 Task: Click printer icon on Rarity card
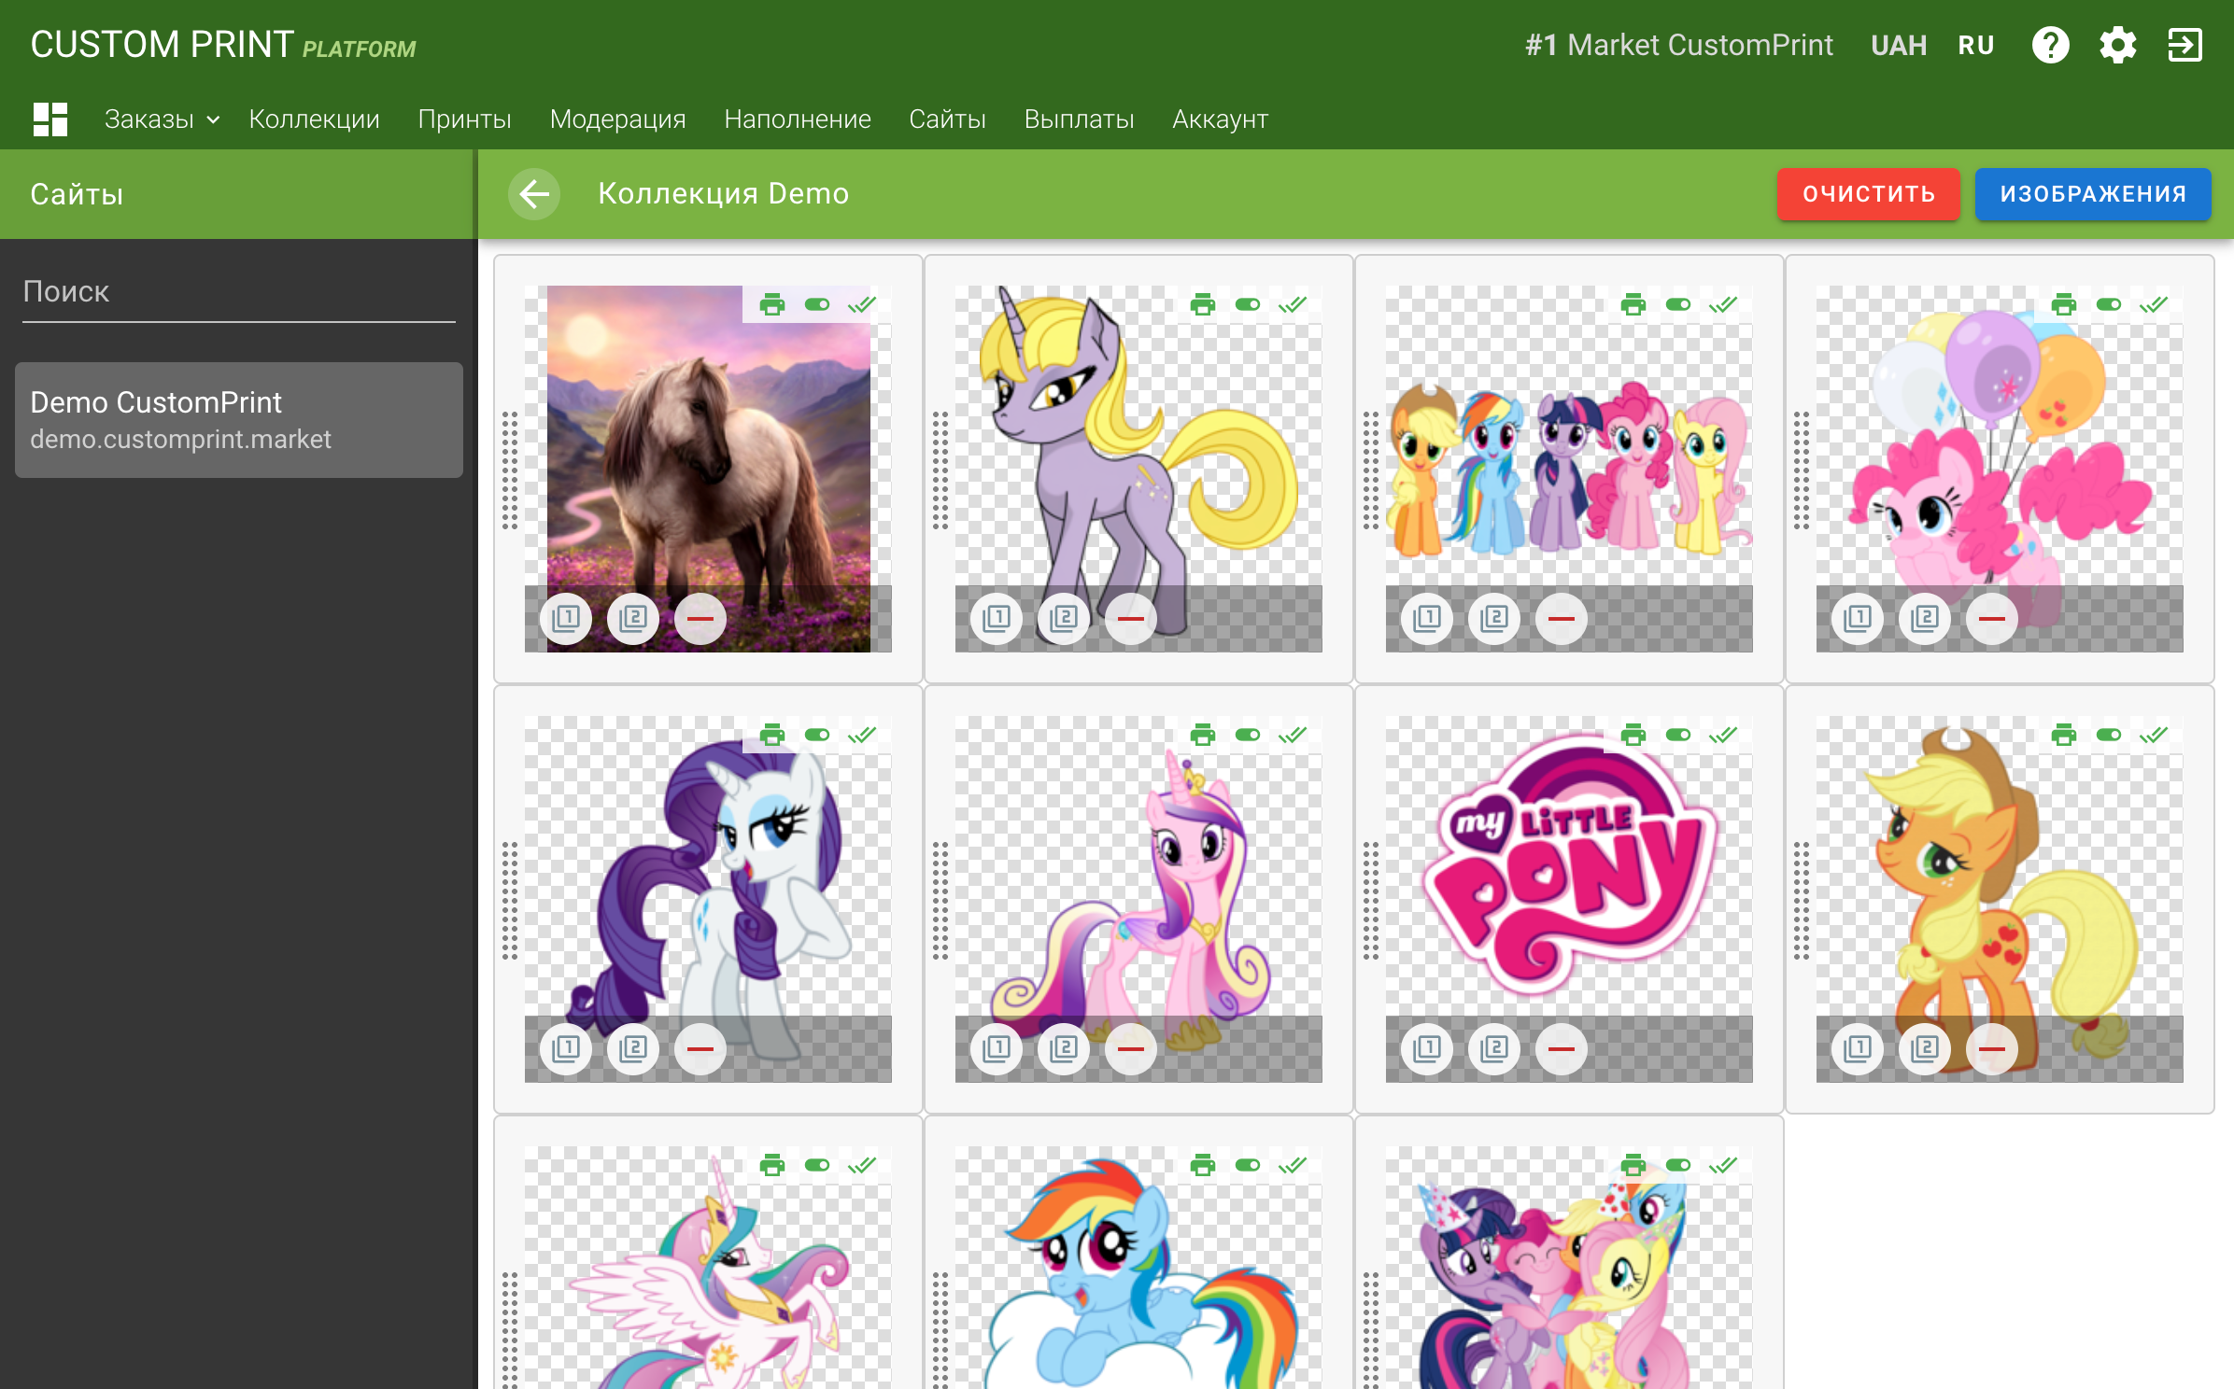coord(772,735)
